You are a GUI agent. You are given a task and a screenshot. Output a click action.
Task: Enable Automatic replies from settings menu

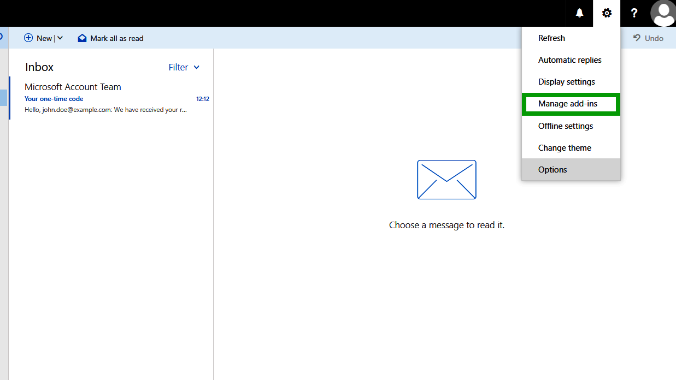[x=570, y=60]
